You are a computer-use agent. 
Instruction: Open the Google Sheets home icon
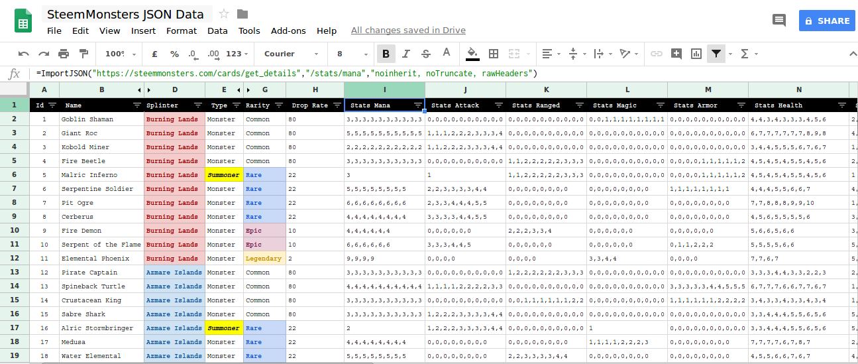(x=23, y=21)
